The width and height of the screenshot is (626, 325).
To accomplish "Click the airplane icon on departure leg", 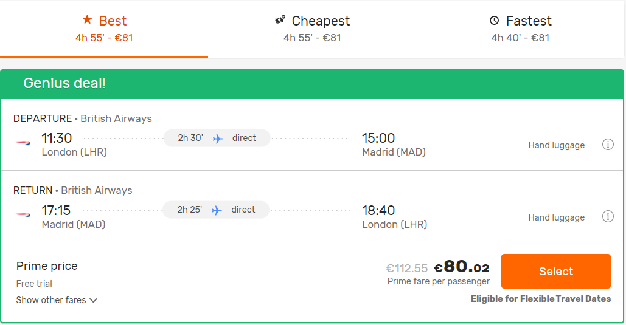I will pyautogui.click(x=218, y=139).
